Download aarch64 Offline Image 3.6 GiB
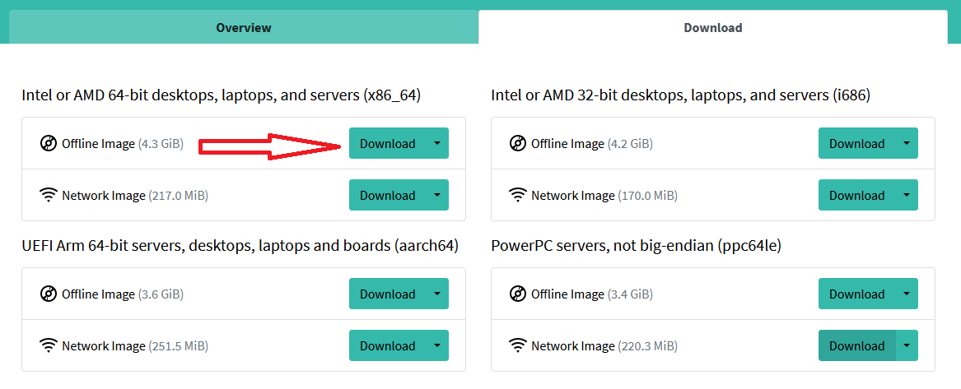Viewport: 961px width, 389px height. 387,294
